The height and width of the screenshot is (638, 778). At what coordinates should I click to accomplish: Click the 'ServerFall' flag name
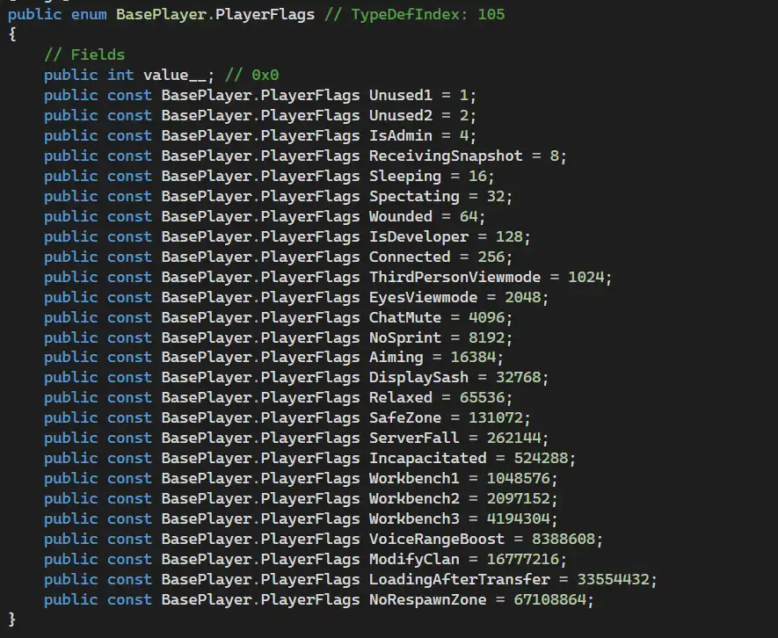[414, 438]
